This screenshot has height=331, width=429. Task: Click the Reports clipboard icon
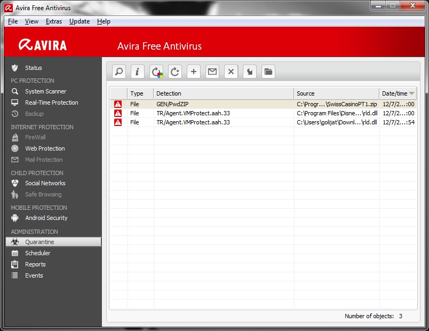pyautogui.click(x=15, y=264)
